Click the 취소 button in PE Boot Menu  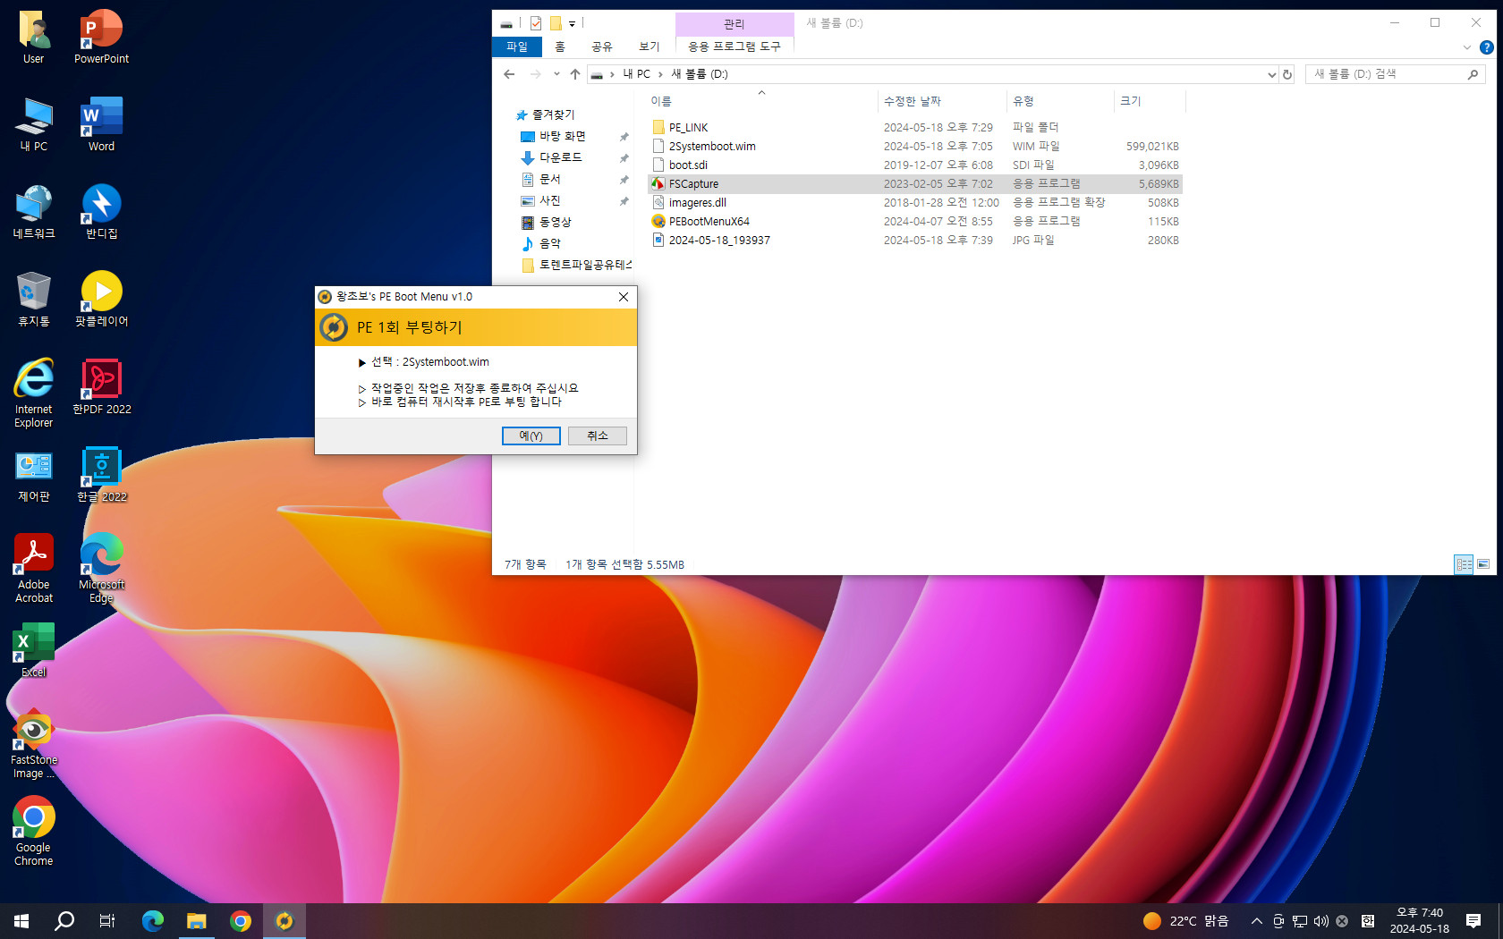click(598, 436)
